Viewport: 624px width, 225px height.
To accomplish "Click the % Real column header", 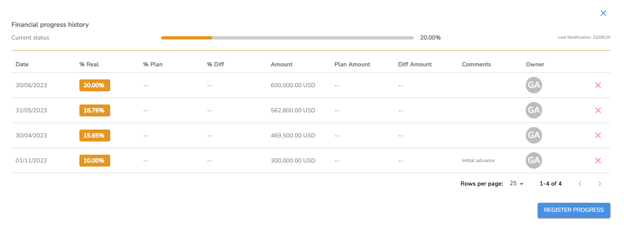I will [89, 64].
